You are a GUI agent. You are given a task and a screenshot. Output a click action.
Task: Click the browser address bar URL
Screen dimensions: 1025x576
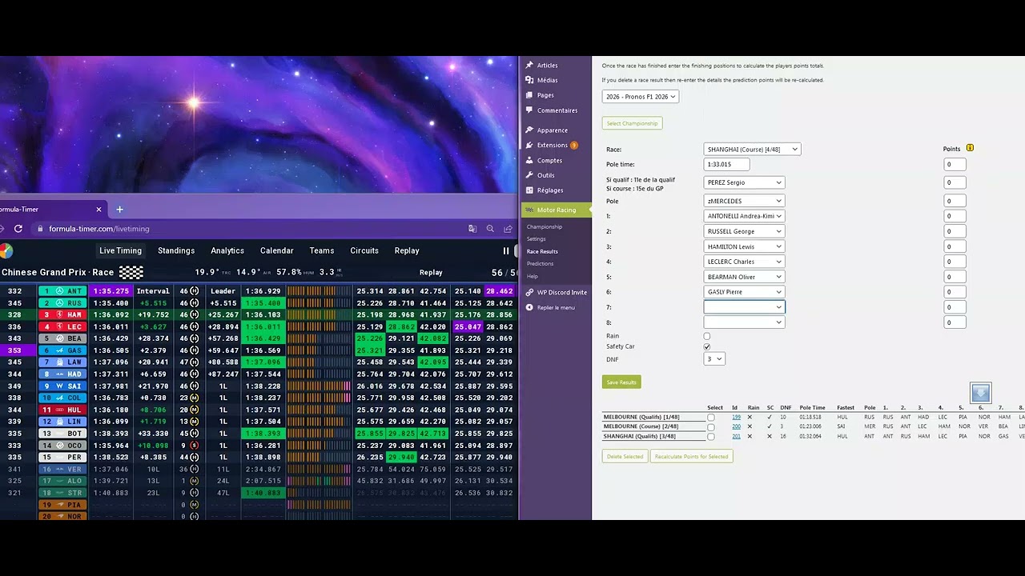[x=99, y=229]
